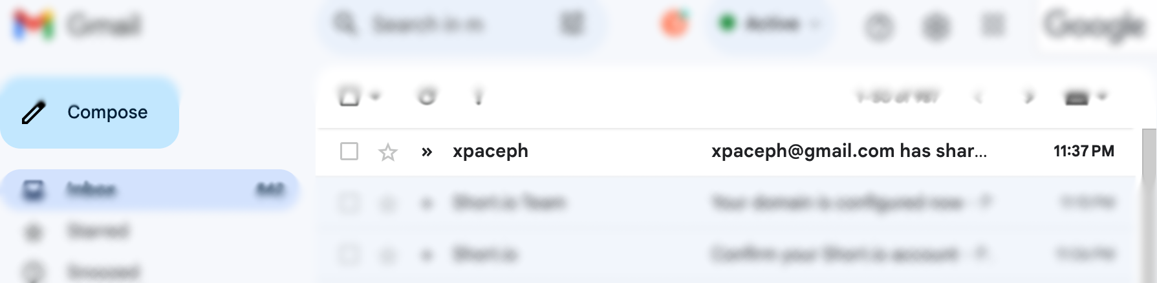Image resolution: width=1157 pixels, height=283 pixels.
Task: Expand the select-all dropdown arrow
Action: [375, 97]
